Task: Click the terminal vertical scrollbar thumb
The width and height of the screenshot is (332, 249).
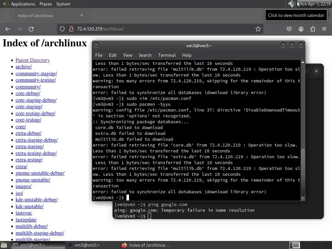Action: coord(303,172)
